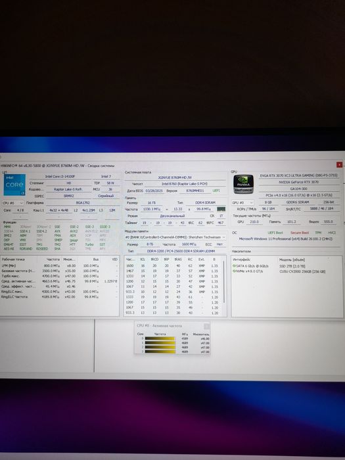Click the Microsoft Windows 11 Professional text
Viewport: 345px width, 460px height.
coord(285,239)
